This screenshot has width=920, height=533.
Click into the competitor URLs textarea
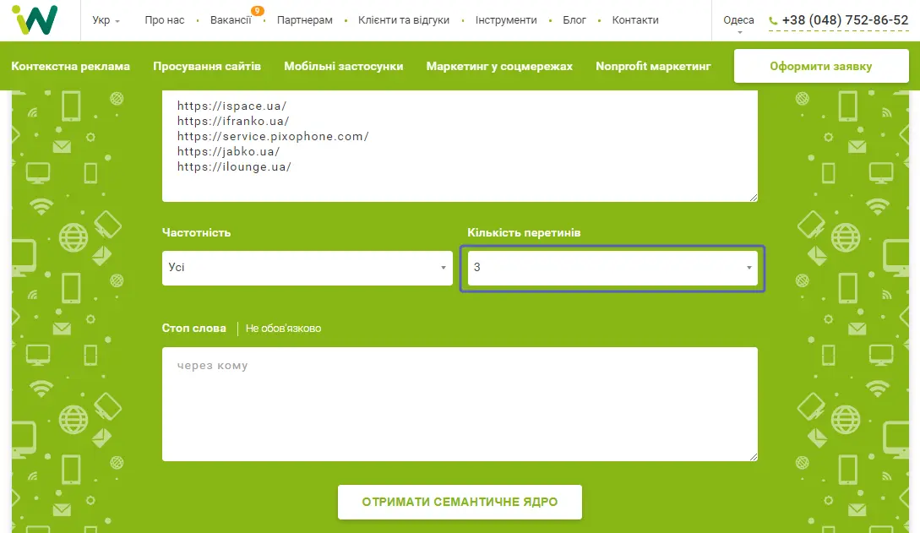pyautogui.click(x=460, y=146)
